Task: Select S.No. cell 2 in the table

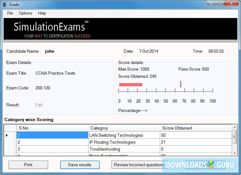Action: click(52, 142)
